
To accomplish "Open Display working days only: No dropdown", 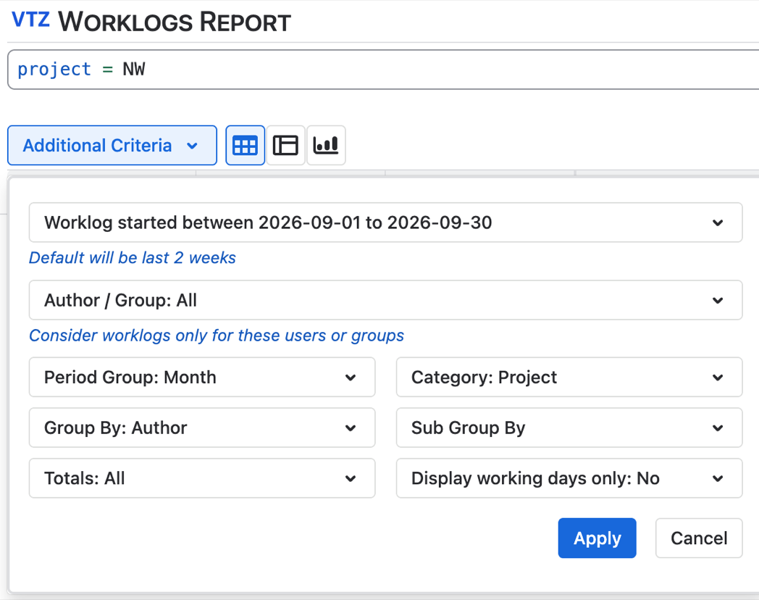I will point(569,478).
